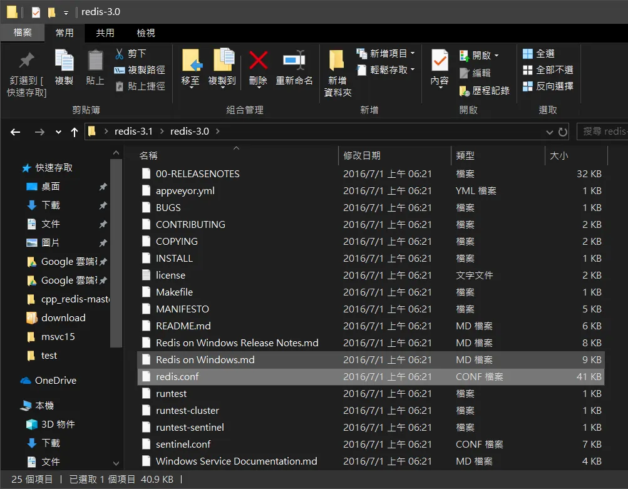The width and height of the screenshot is (628, 489).
Task: Click the Paste (貼上) clipboard icon
Action: 95,61
